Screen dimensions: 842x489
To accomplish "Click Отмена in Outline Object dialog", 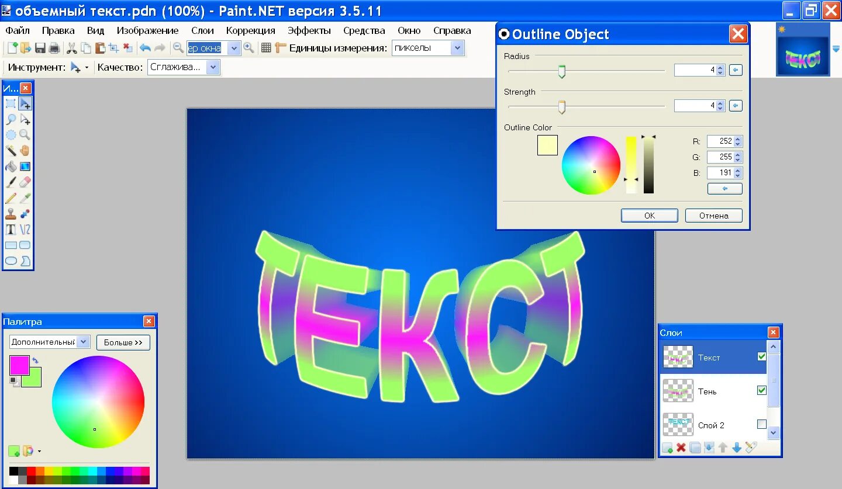I will coord(714,216).
